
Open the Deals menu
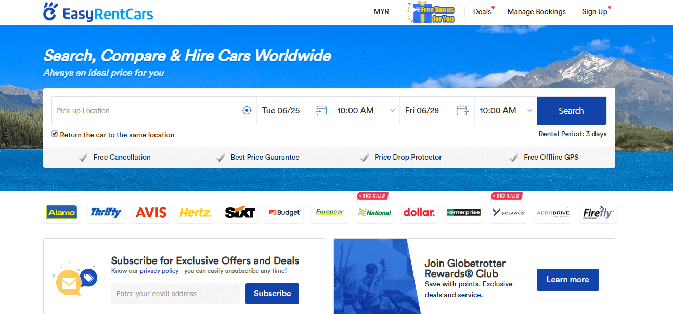[482, 11]
